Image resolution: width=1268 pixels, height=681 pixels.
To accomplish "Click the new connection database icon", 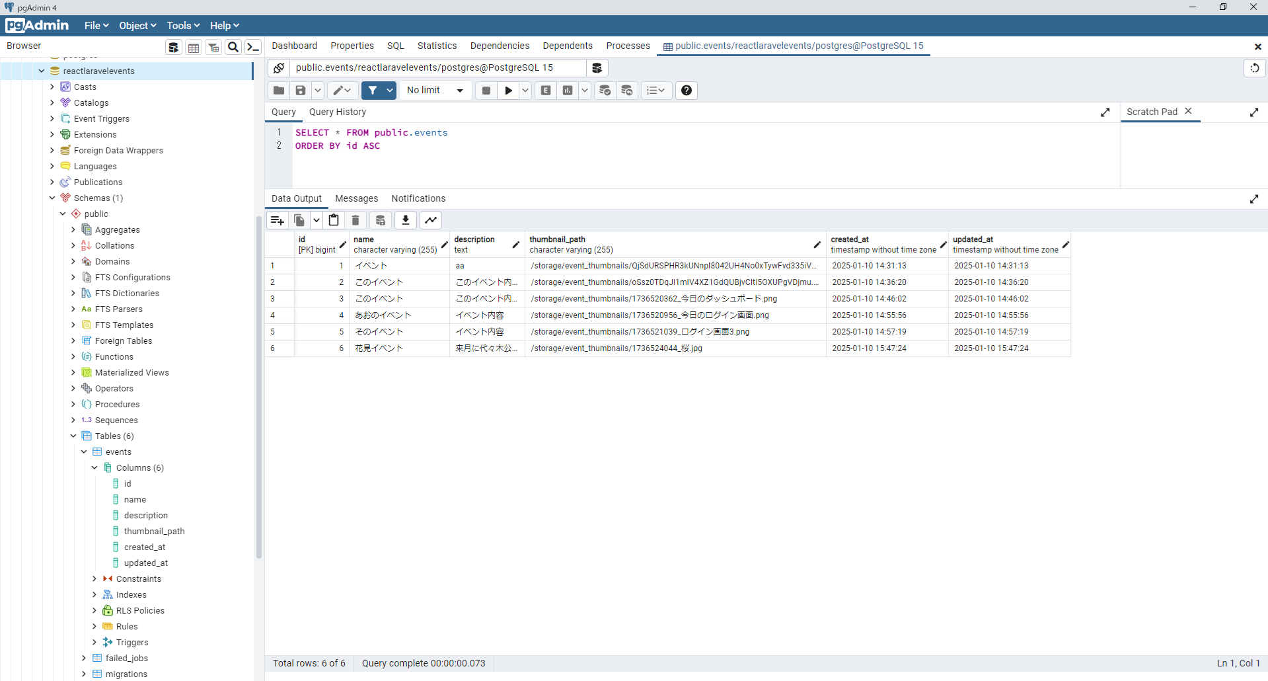I will pos(597,68).
